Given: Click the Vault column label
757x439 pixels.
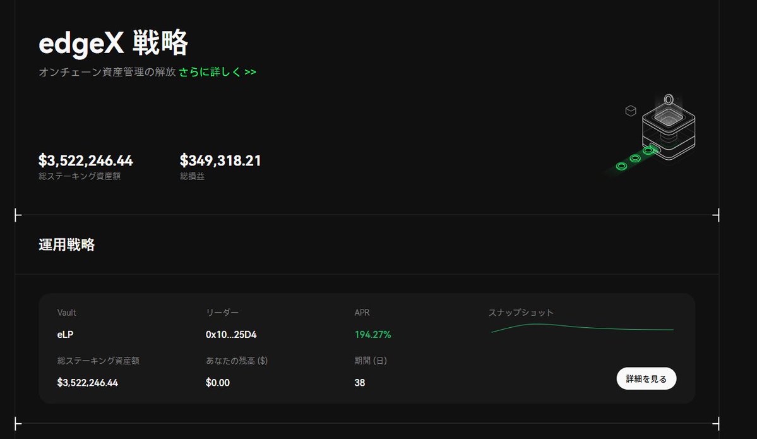Looking at the screenshot, I should pyautogui.click(x=67, y=313).
